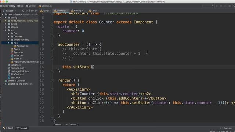Open Auxiliary.js in project tree

click(x=21, y=46)
